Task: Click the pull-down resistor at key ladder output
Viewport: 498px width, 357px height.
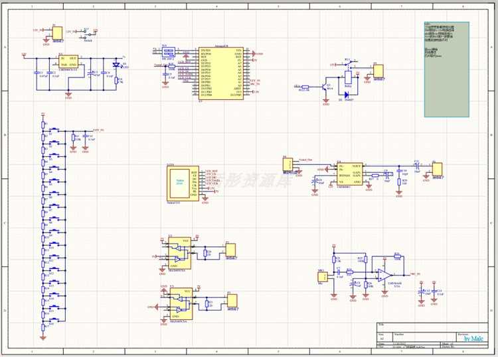Action: (73, 138)
